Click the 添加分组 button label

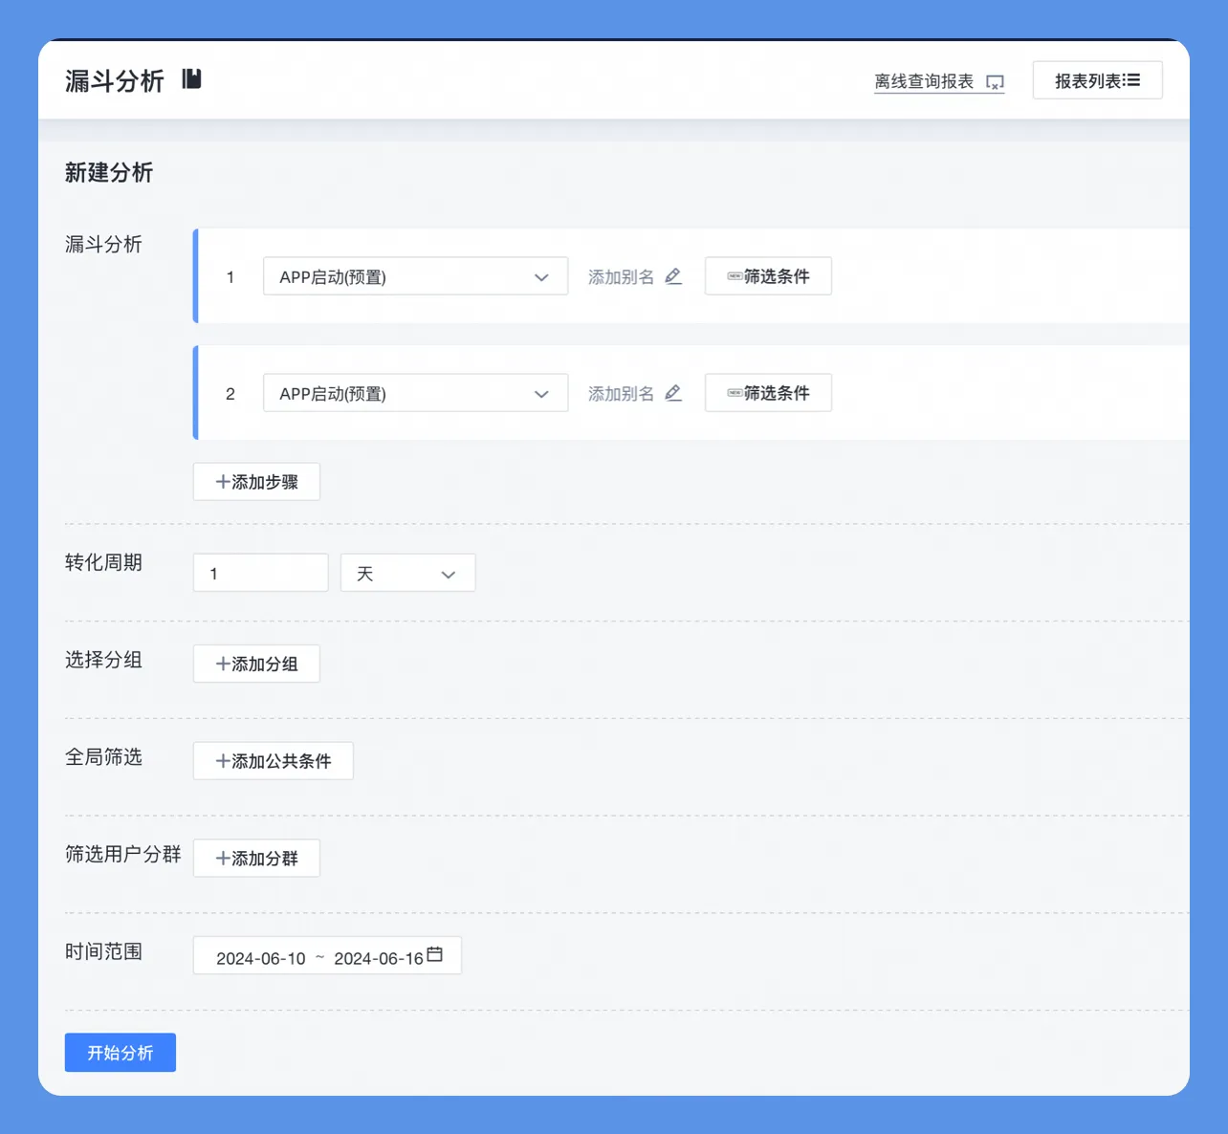265,664
